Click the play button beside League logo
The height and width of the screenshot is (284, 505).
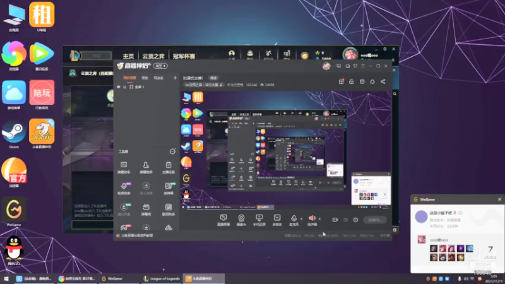97,56
